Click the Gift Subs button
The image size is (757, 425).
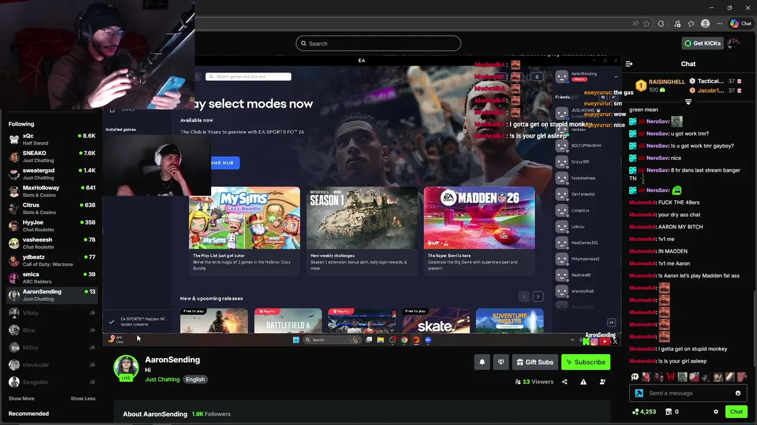click(535, 362)
